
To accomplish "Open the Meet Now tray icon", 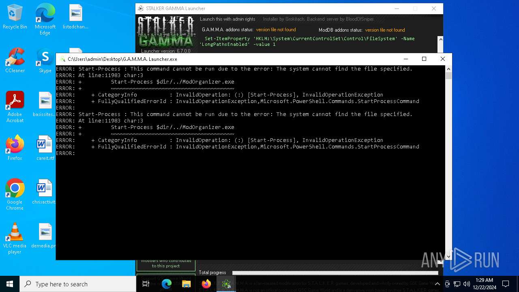I will 447,284.
